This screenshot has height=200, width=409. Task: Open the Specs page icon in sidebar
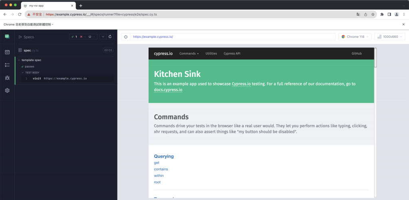coord(7,52)
